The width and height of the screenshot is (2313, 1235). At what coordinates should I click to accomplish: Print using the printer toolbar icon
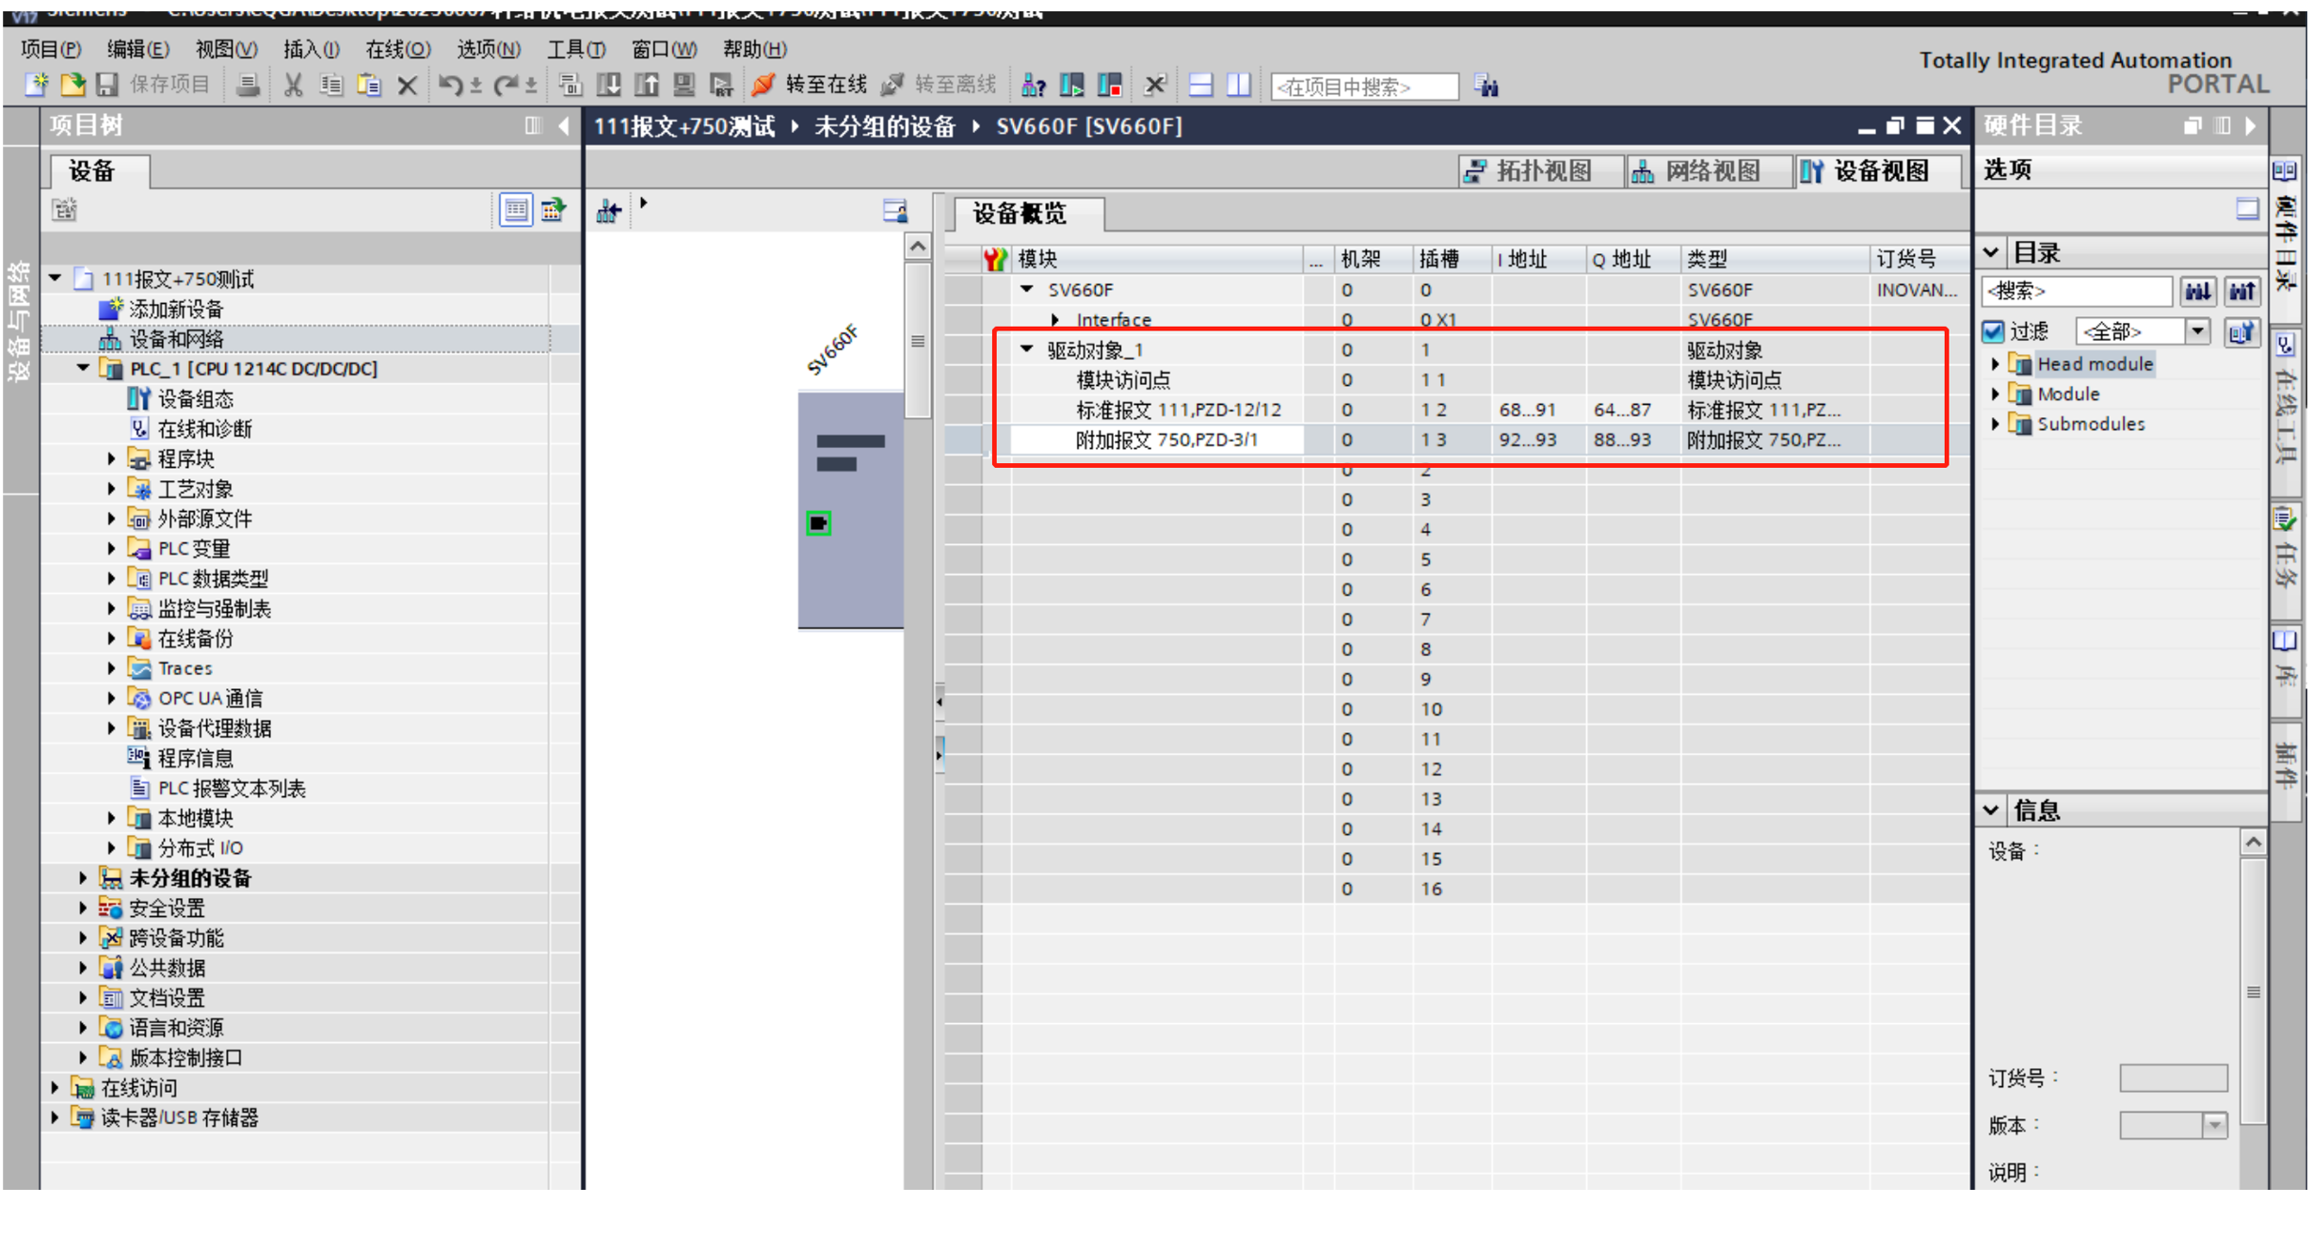coord(248,86)
